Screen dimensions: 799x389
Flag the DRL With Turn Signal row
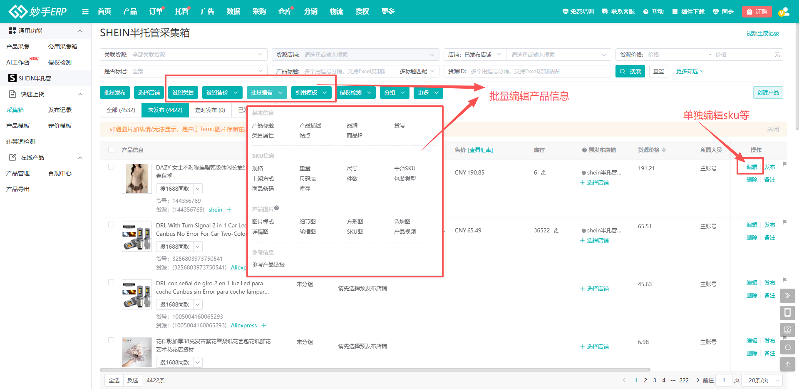[784, 222]
